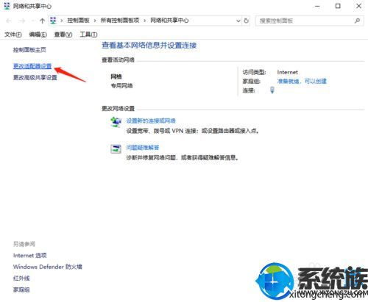Expand the chevron after 控制面板 breadcrumb
368x302 pixels.
95,21
